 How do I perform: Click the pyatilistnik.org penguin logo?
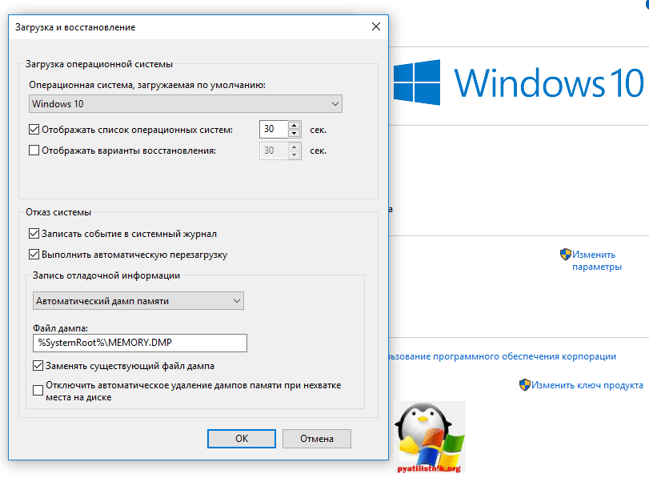430,436
